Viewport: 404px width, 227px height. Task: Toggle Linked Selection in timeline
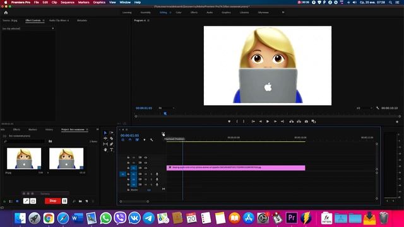137,140
